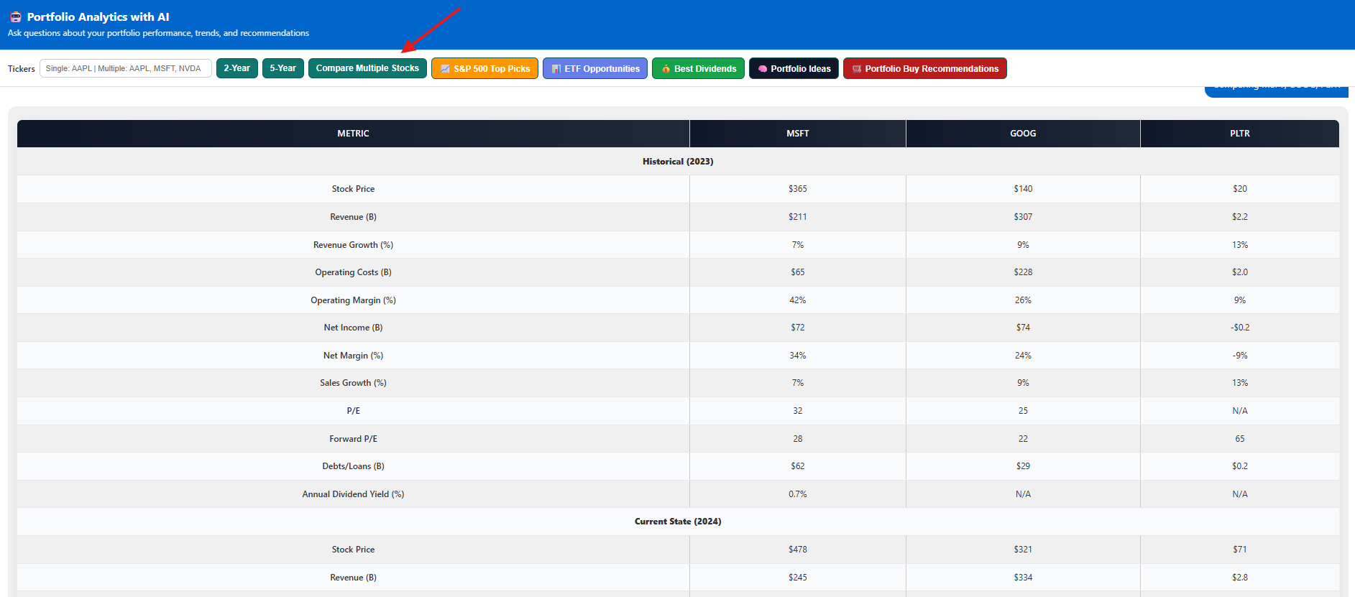Click the Revenue Growth (%) row label

353,245
